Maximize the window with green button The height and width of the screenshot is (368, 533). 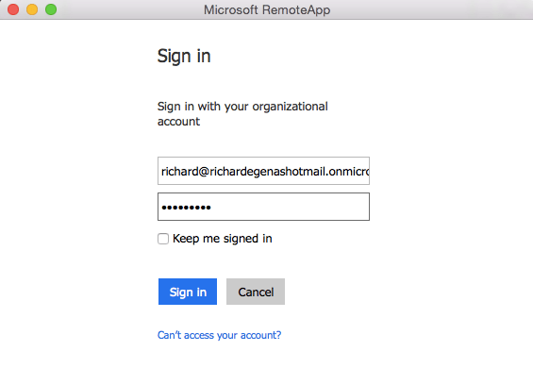[x=51, y=9]
